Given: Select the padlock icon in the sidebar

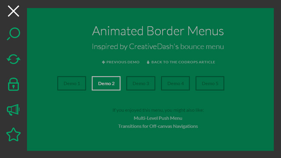Looking at the screenshot, I should (13, 84).
